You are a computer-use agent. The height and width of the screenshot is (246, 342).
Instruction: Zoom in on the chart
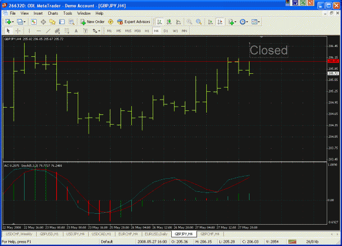tap(189, 22)
